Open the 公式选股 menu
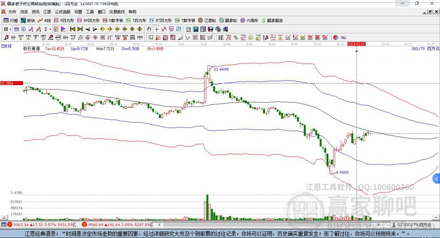 click(x=63, y=12)
